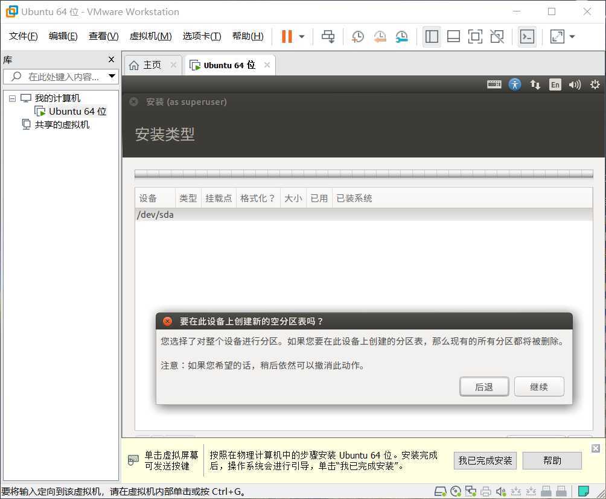This screenshot has height=499, width=606.
Task: Close the Ubuntu 64 位 tab
Action: [x=267, y=65]
